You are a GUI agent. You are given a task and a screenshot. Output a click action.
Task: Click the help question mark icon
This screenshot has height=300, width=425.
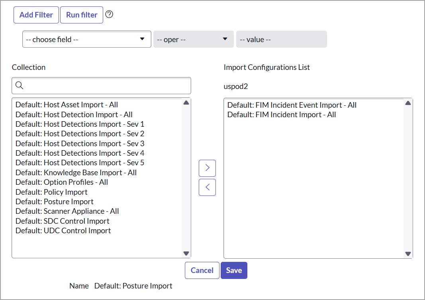coord(109,14)
